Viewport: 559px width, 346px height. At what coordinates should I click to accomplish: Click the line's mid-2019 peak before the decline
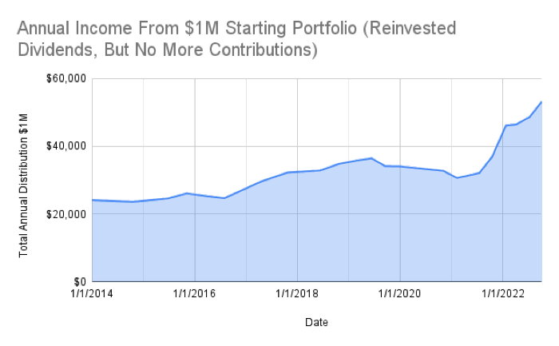click(x=371, y=158)
